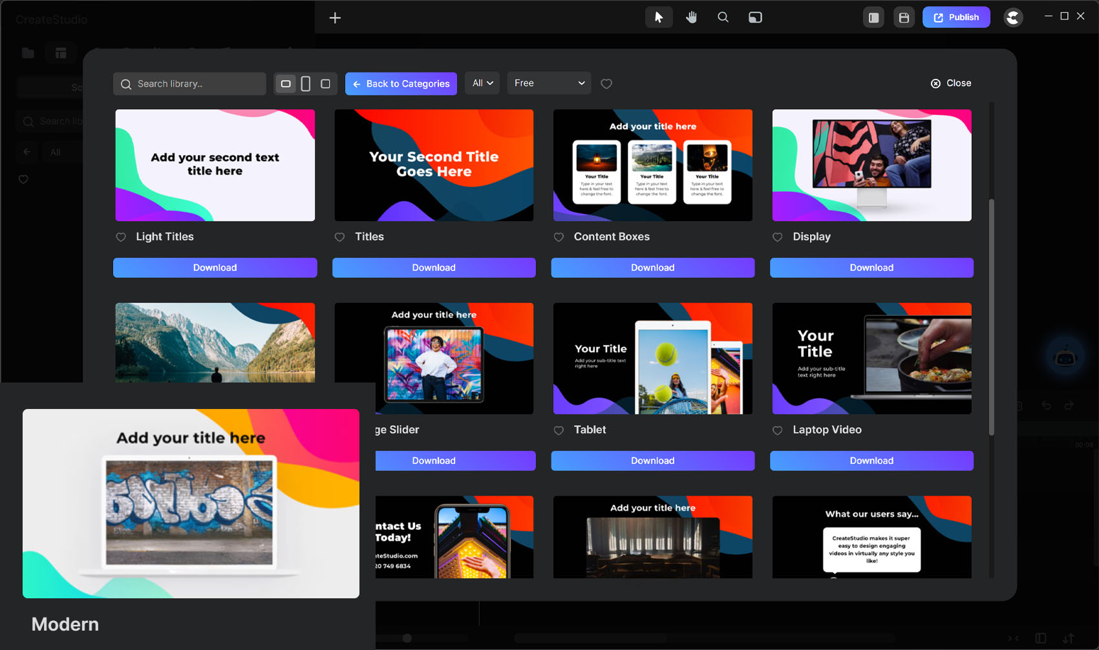The image size is (1099, 650).
Task: Select the square format filter
Action: pos(325,84)
